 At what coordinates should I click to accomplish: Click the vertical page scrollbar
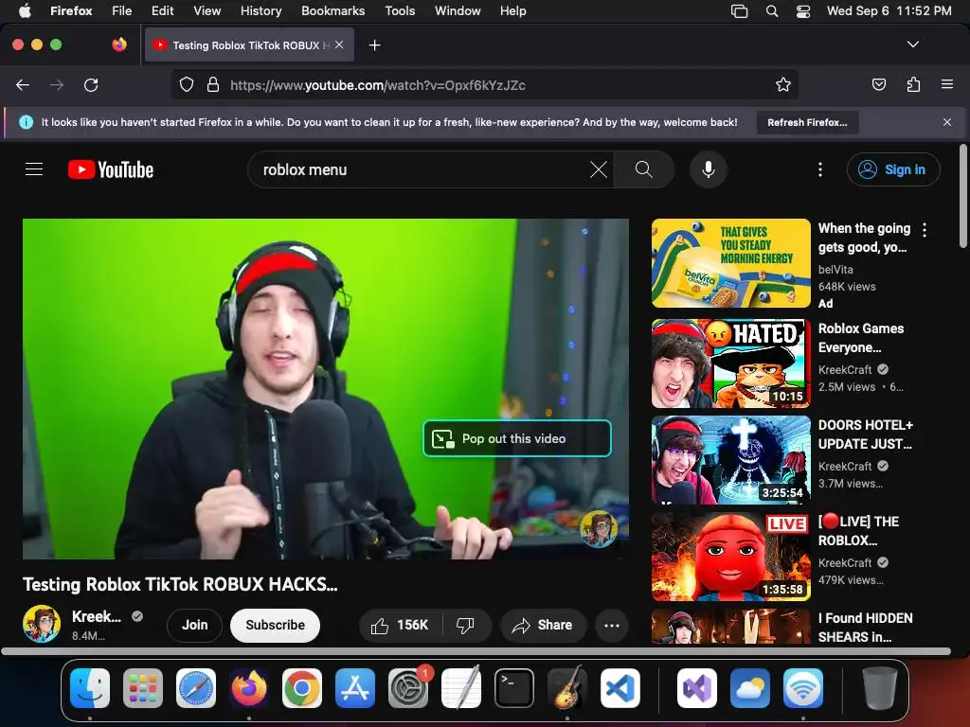click(x=962, y=195)
